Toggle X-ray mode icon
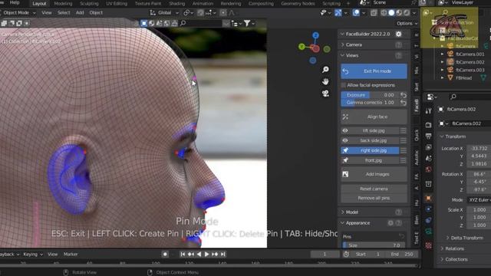 374,13
